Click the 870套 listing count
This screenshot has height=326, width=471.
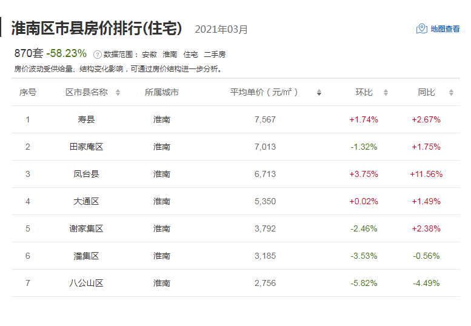click(29, 53)
